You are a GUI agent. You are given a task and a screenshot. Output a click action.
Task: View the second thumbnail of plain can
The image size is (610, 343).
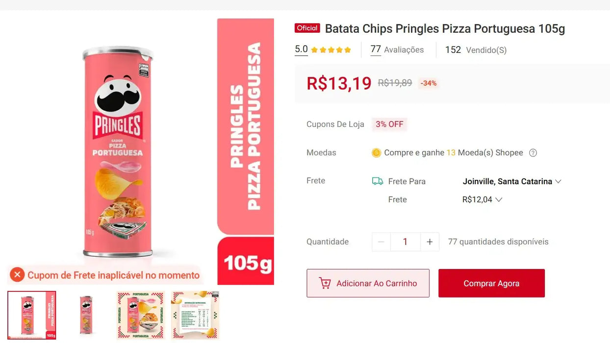point(86,315)
